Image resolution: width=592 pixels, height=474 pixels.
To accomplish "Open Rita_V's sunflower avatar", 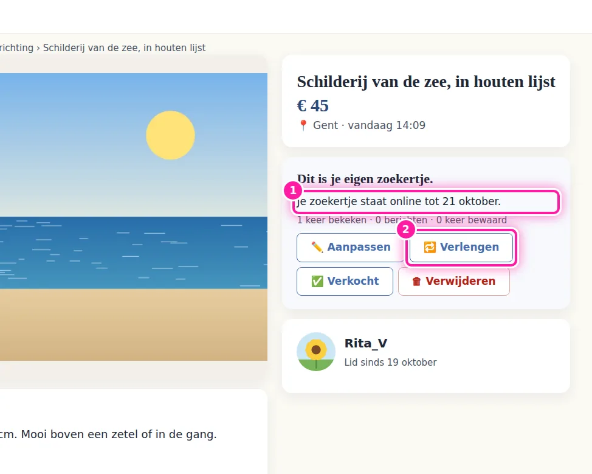I will (316, 352).
